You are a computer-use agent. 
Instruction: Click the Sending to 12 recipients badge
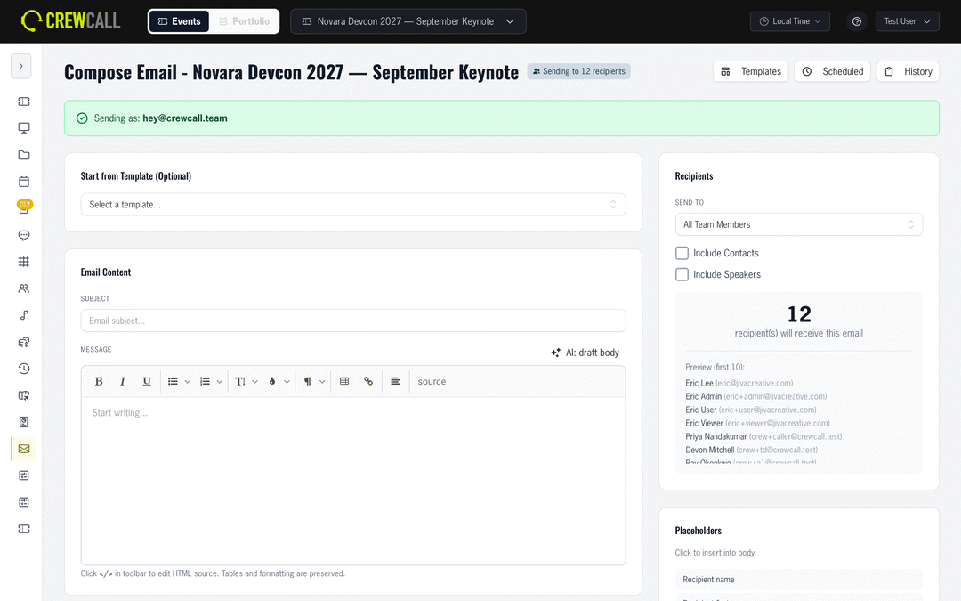[578, 71]
